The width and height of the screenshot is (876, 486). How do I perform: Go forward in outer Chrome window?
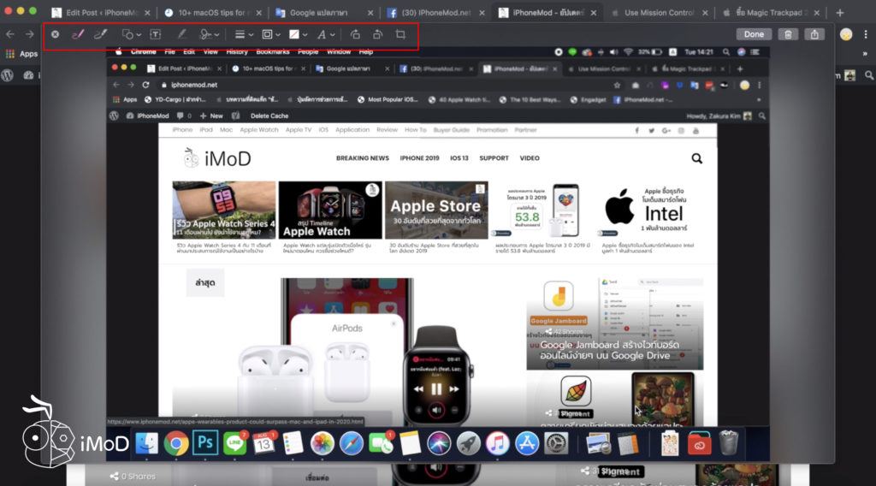pos(29,34)
